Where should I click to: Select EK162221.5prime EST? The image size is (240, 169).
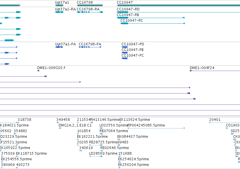78,139
